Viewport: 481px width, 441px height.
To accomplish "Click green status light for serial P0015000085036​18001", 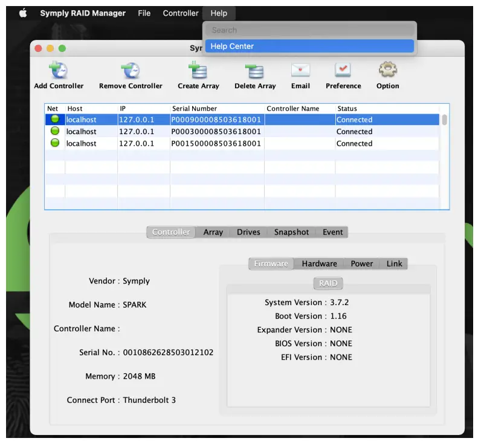I will pos(55,143).
